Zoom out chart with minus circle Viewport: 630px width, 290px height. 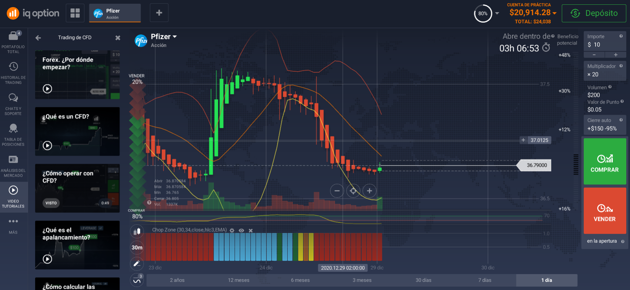(337, 191)
